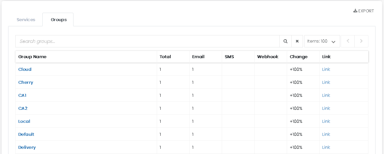Open the CA2 group name

tap(23, 108)
